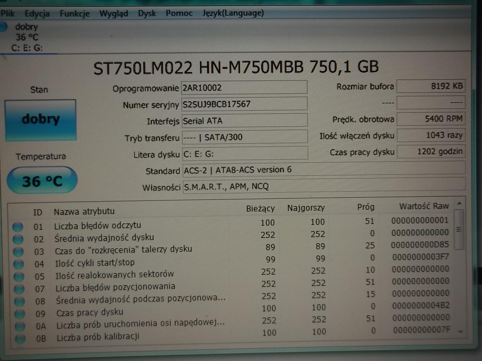Click the attribute list scrollbar thumb

point(459,230)
